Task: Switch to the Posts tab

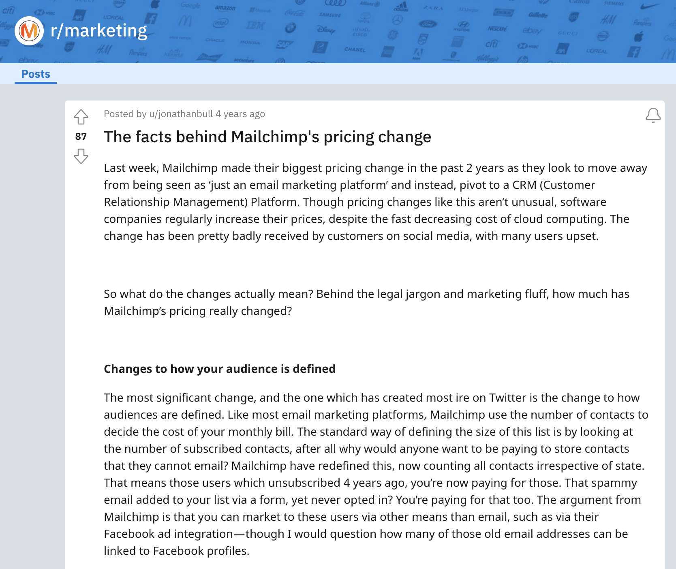Action: [x=36, y=74]
